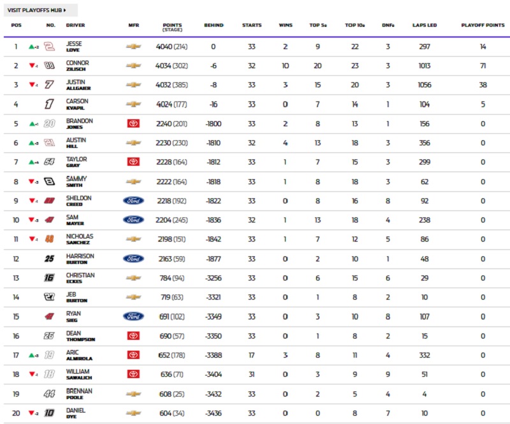Click Daniel Dye's number 10 car icon
The image size is (510, 424).
pos(49,413)
